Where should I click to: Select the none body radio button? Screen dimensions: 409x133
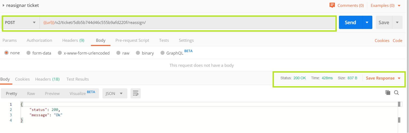click(6, 53)
